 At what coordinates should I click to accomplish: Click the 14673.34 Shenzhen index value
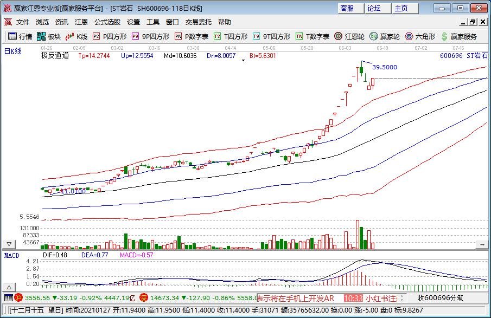point(164,298)
